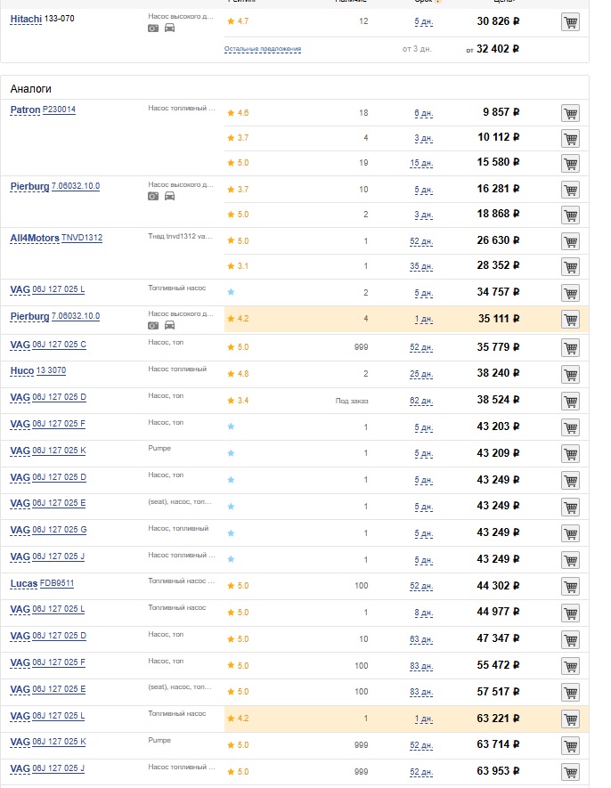The width and height of the screenshot is (611, 788).
Task: Add Huco 13 3070 to cart
Action: 570,374
